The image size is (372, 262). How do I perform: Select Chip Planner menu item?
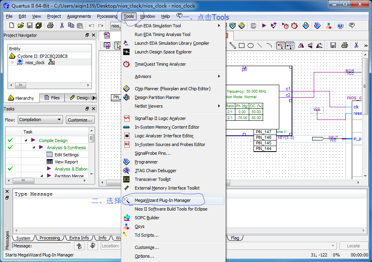173,89
